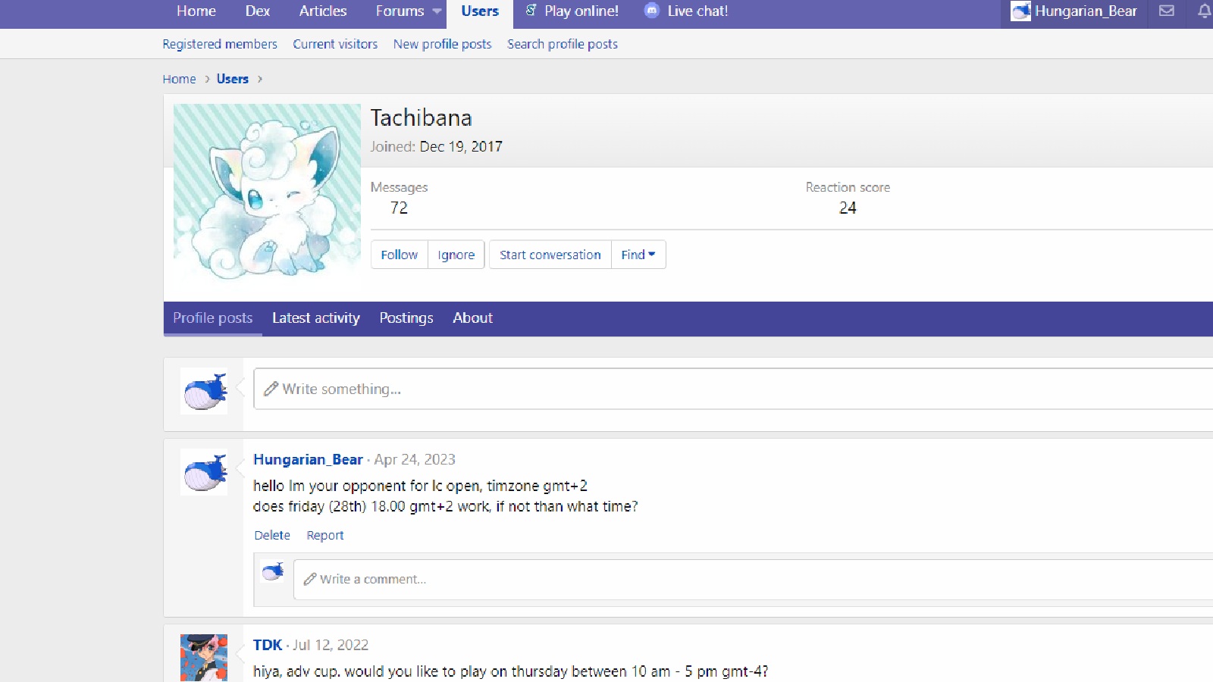Report the Hungarian_Bear profile post
Image resolution: width=1213 pixels, height=682 pixels.
tap(325, 535)
